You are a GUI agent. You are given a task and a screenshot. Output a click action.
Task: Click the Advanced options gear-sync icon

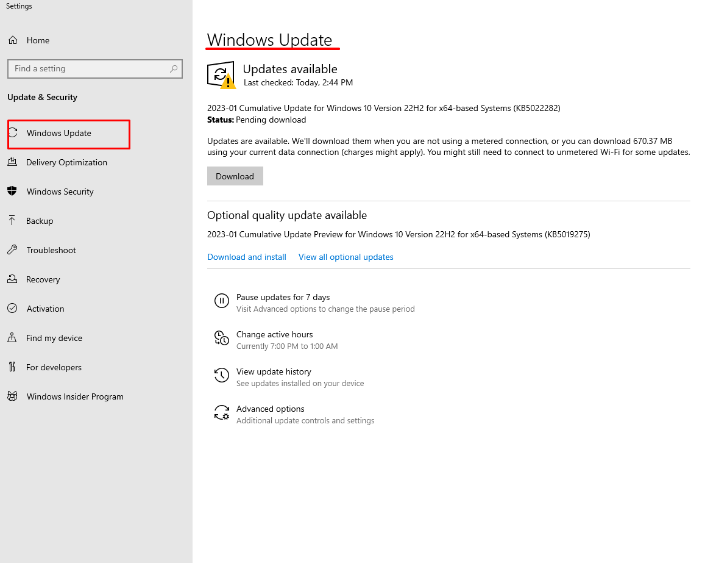pos(221,412)
